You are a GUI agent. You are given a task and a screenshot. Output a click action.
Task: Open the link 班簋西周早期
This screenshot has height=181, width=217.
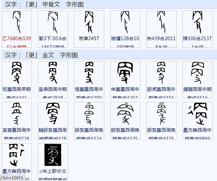click(x=17, y=89)
